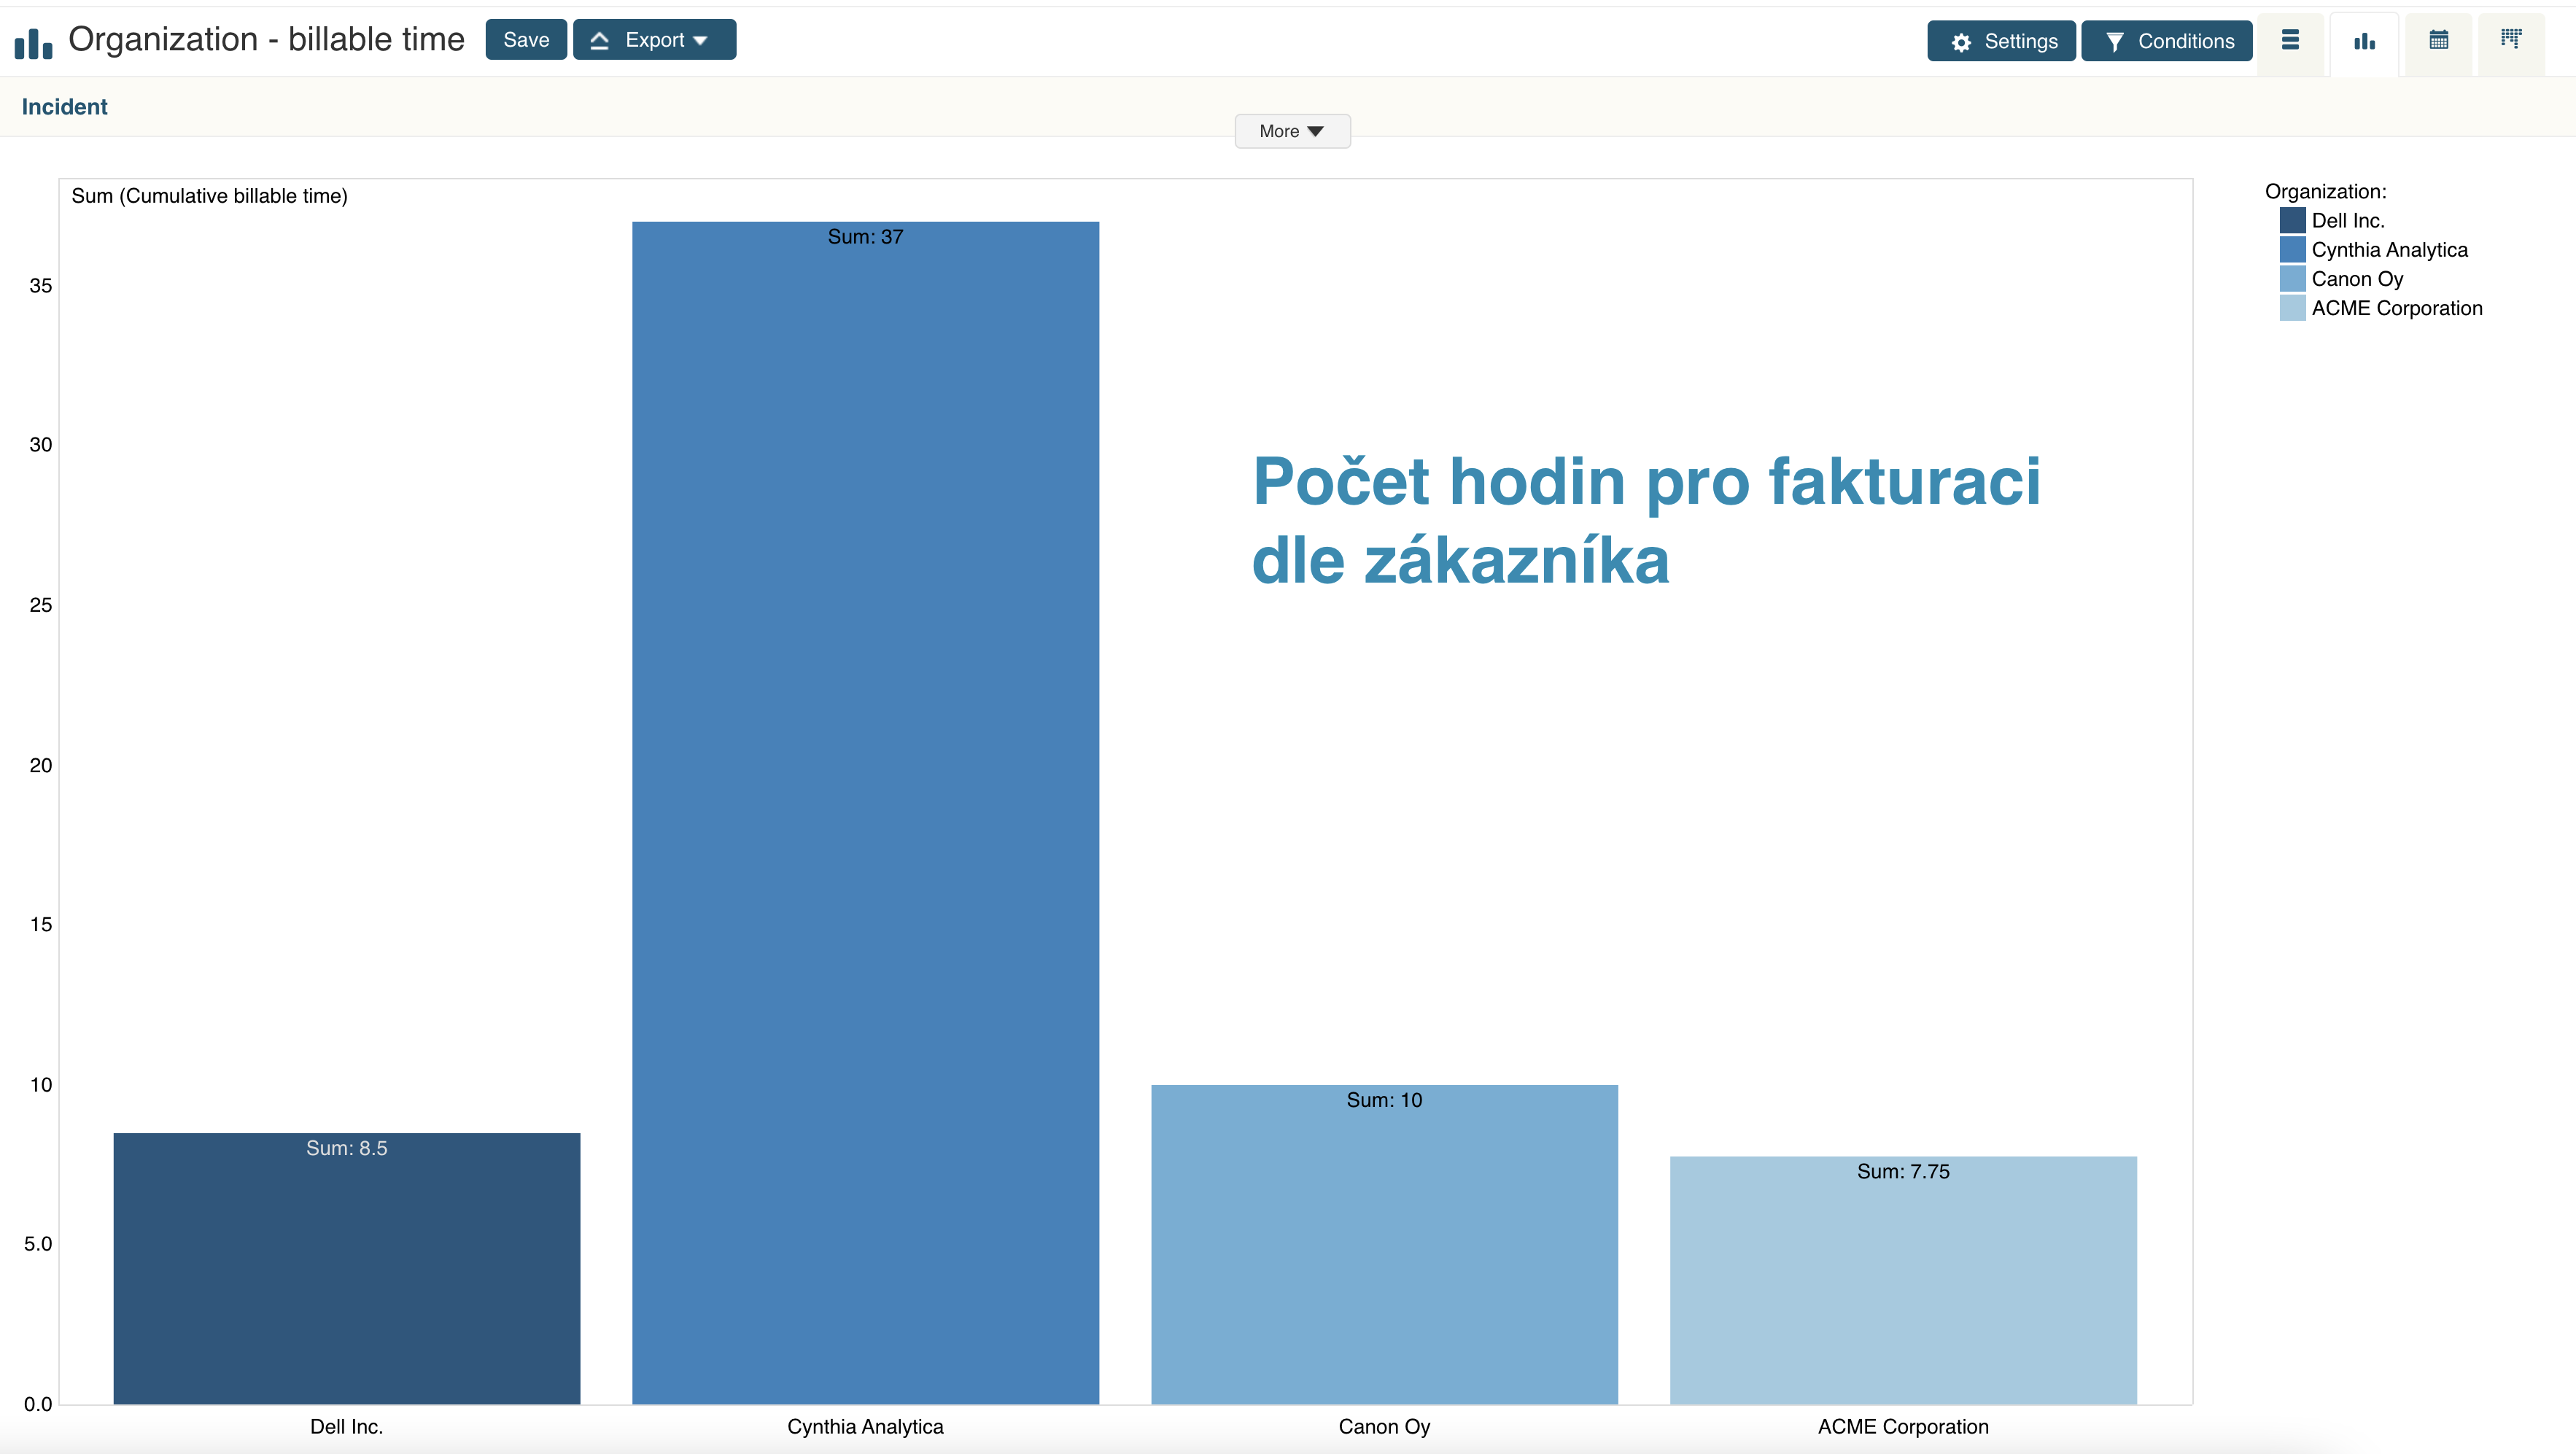Expand the More dropdown
Viewport: 2576px width, 1454px height.
(1292, 131)
